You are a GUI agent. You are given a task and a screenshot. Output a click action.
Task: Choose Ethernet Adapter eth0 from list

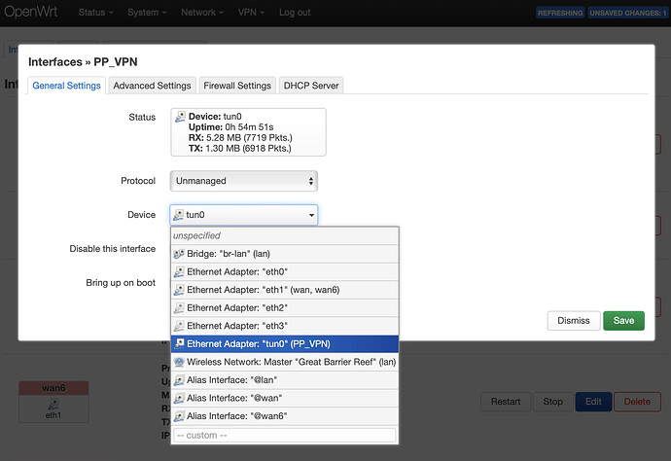238,271
